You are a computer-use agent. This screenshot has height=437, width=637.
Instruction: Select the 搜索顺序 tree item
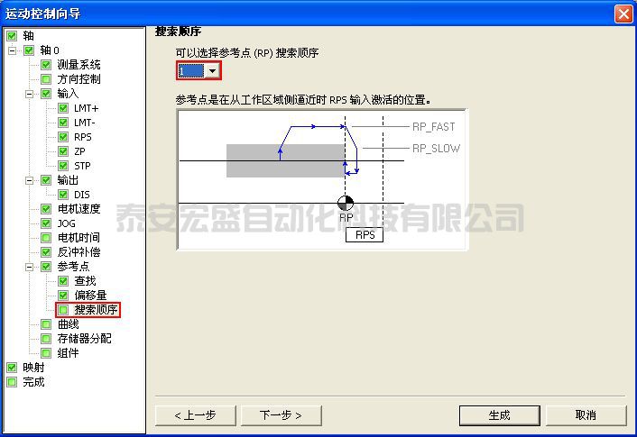96,310
